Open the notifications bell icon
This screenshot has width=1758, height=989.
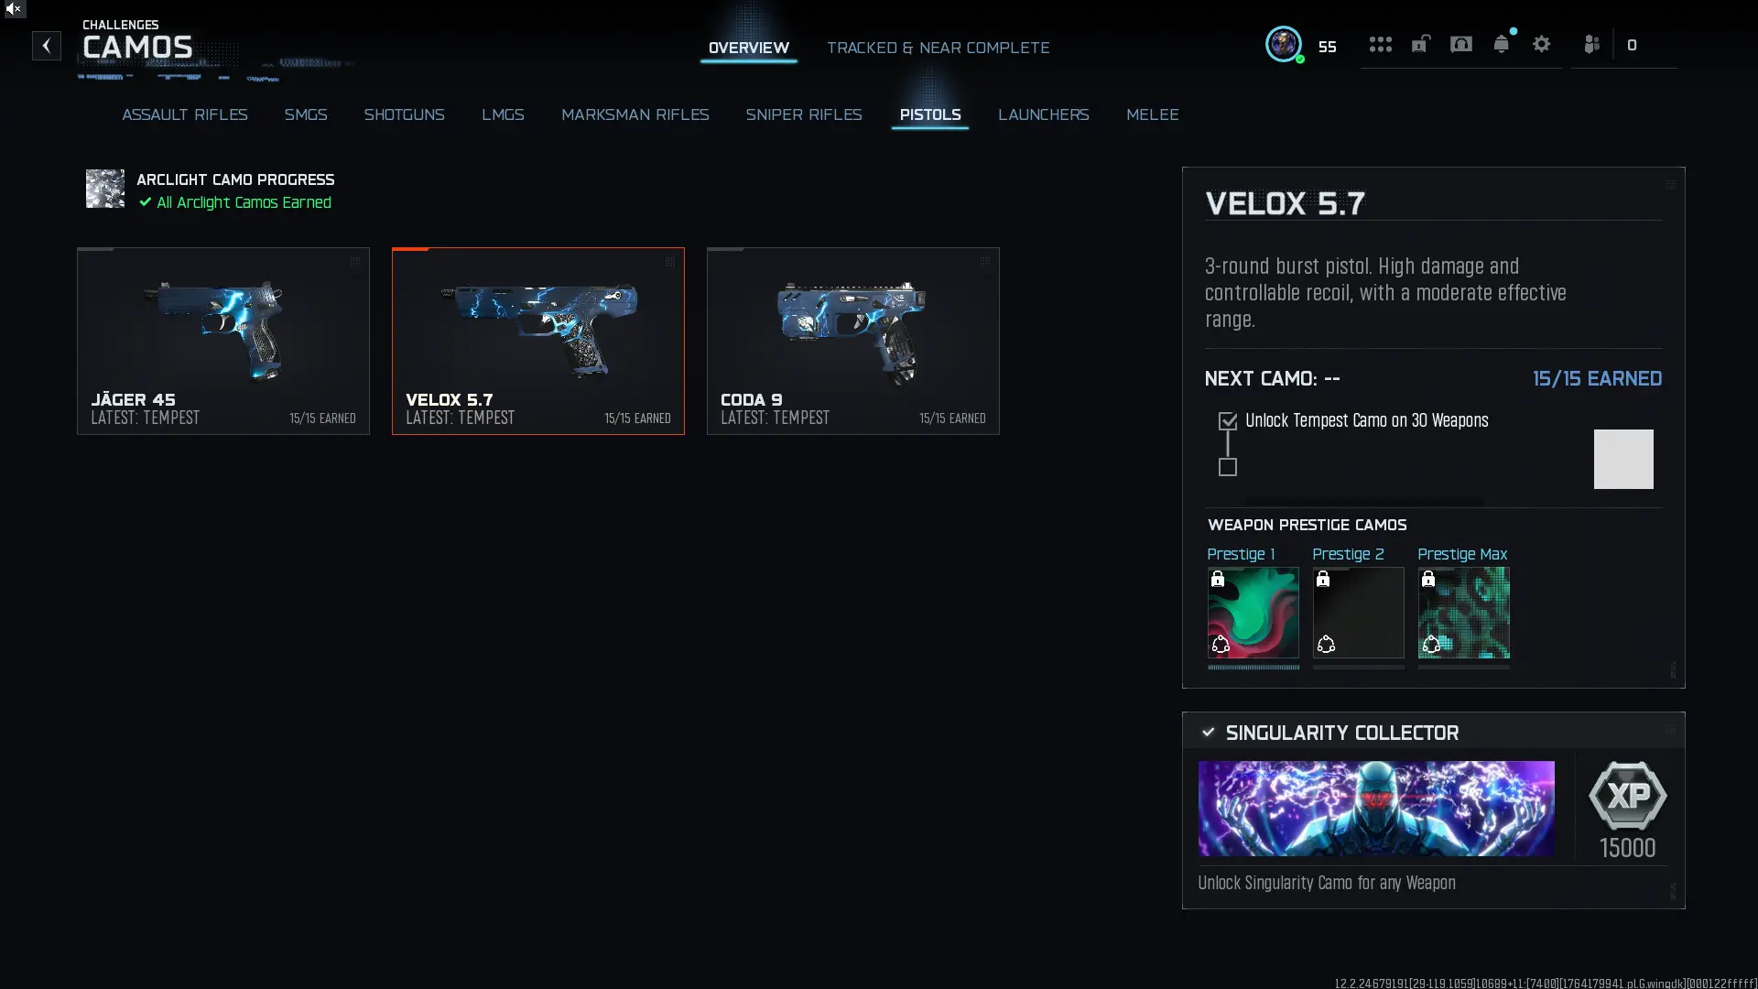[x=1501, y=44]
